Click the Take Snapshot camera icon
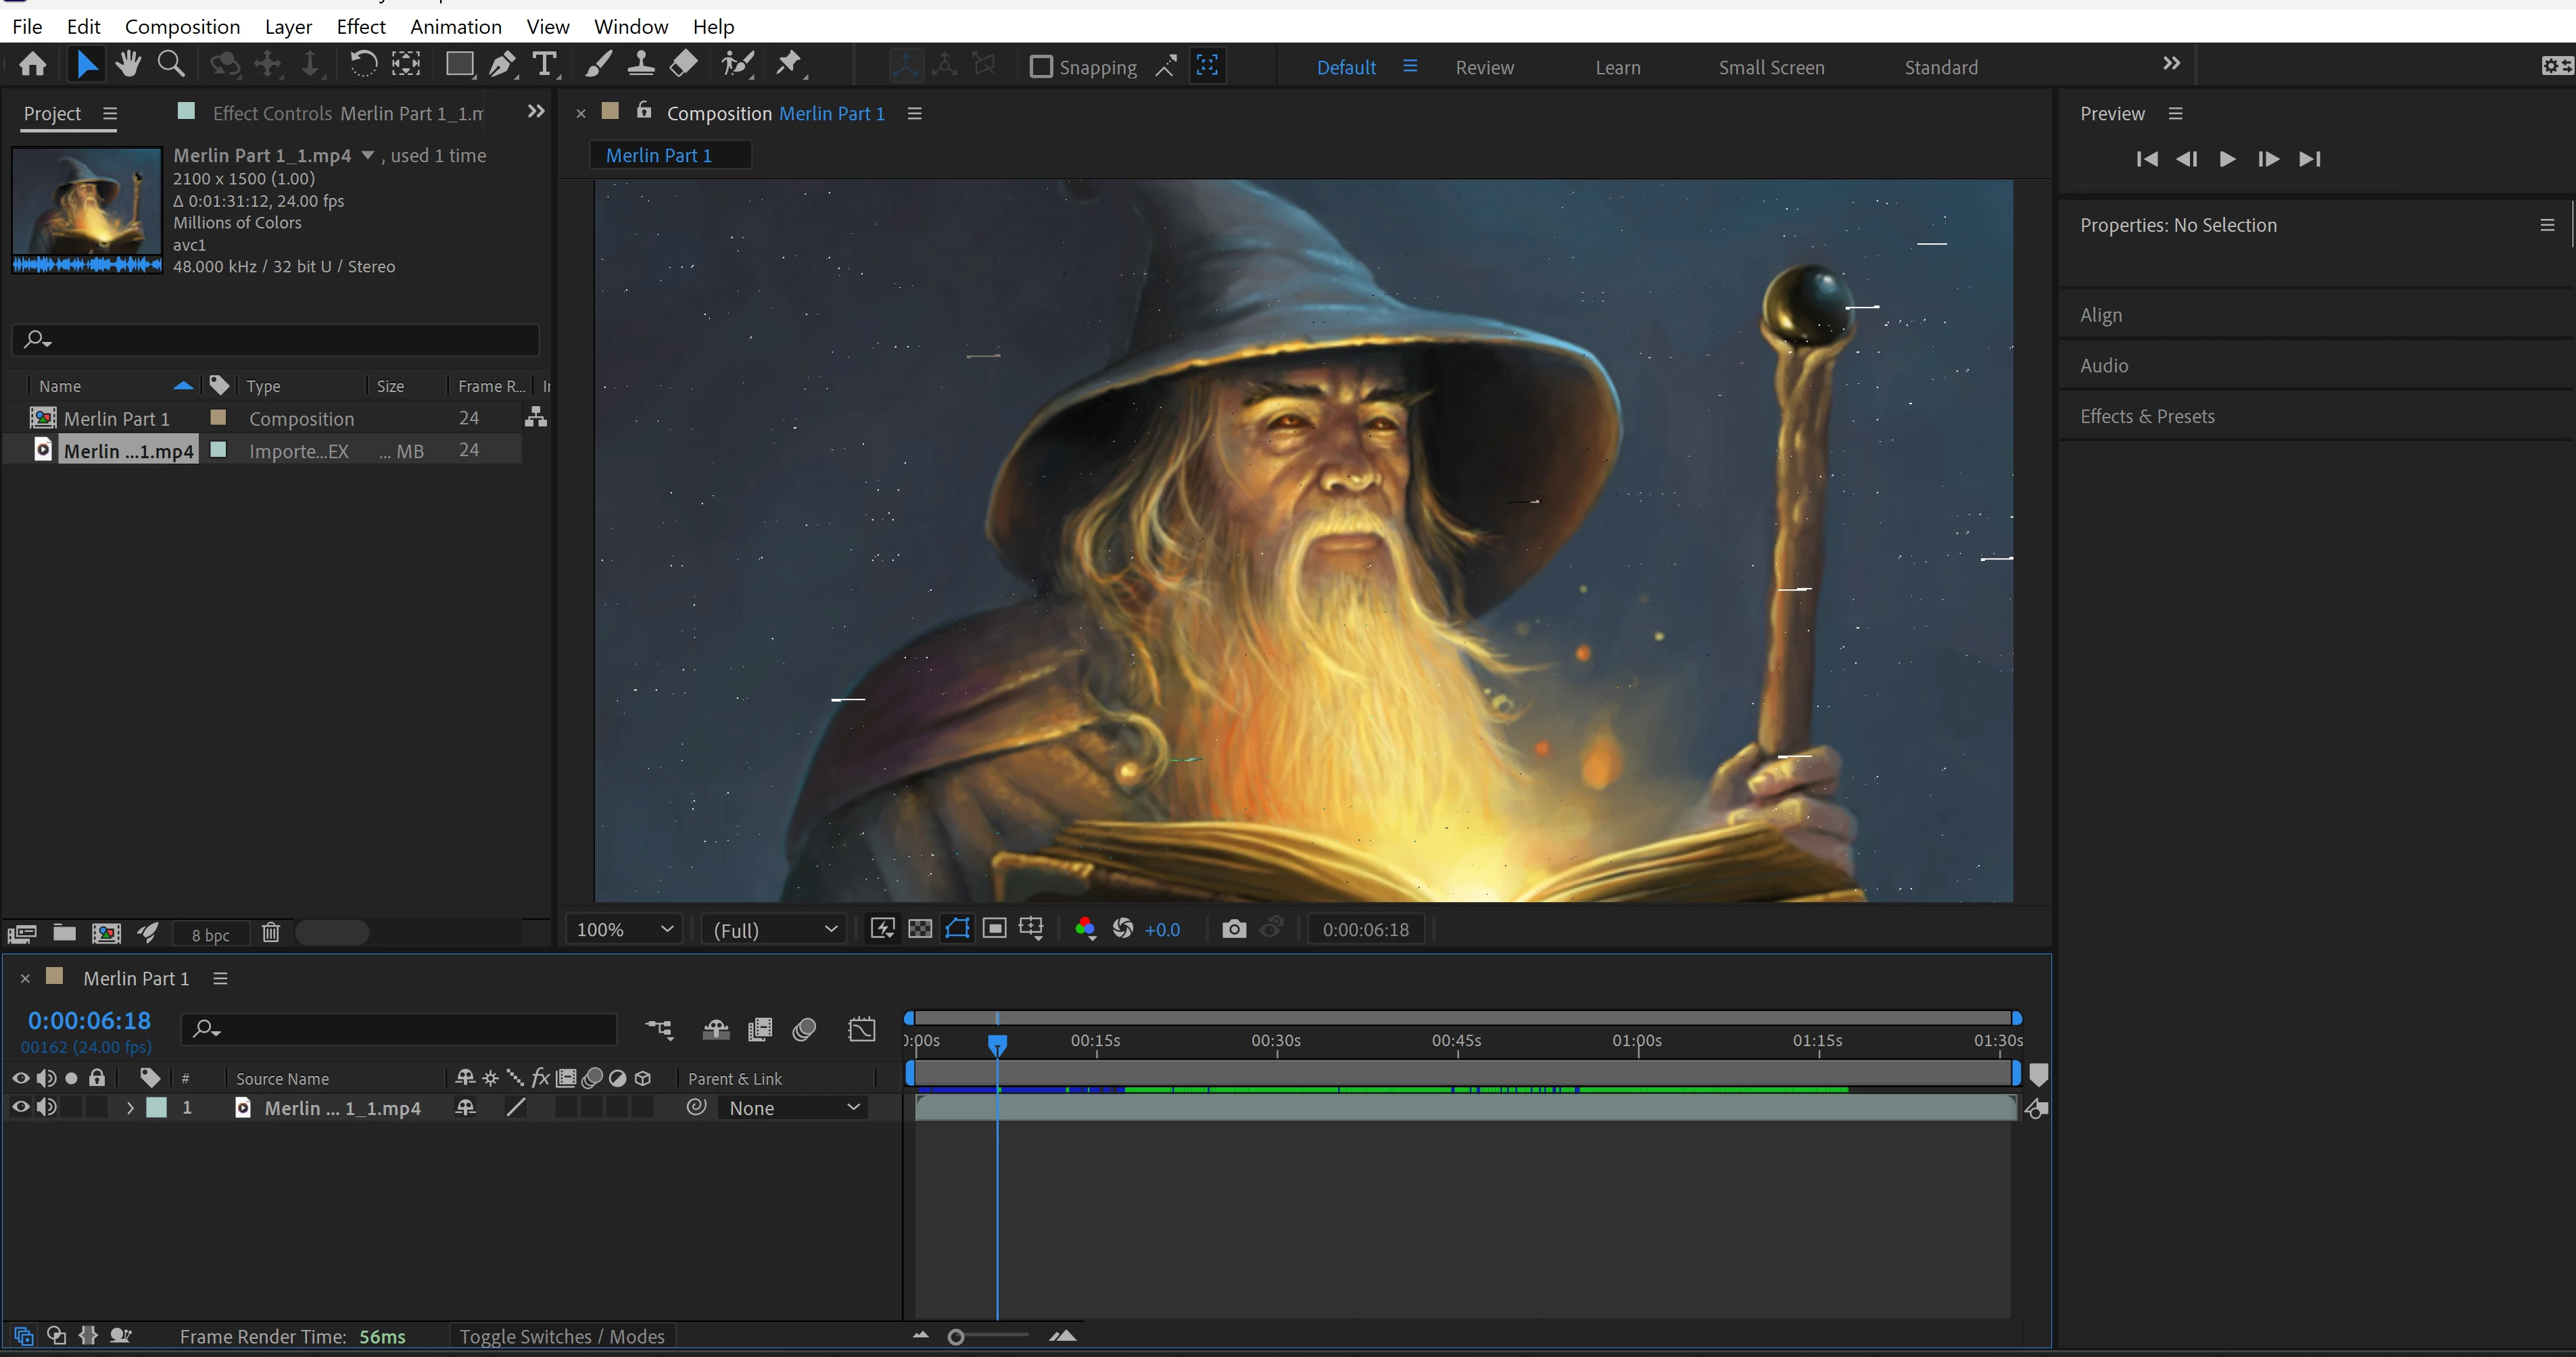This screenshot has width=2576, height=1357. click(1234, 929)
